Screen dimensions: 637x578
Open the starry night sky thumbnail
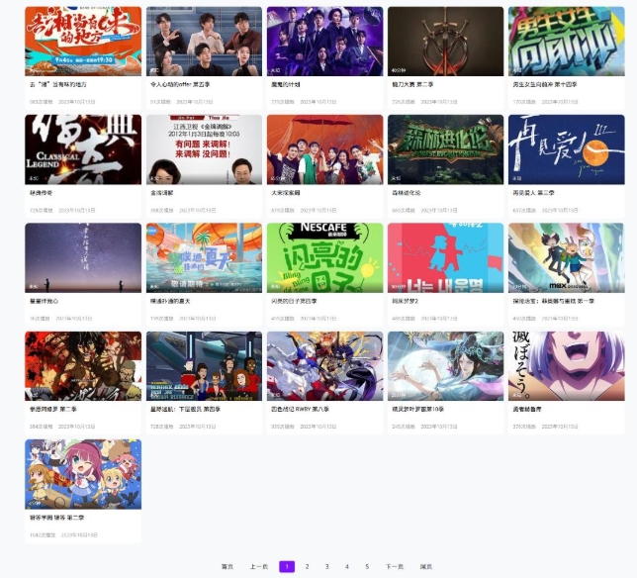(x=83, y=257)
